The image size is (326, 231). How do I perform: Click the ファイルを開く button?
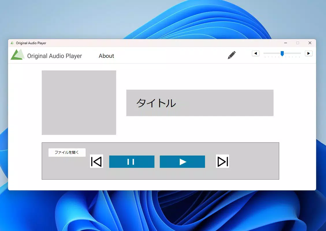tap(67, 152)
